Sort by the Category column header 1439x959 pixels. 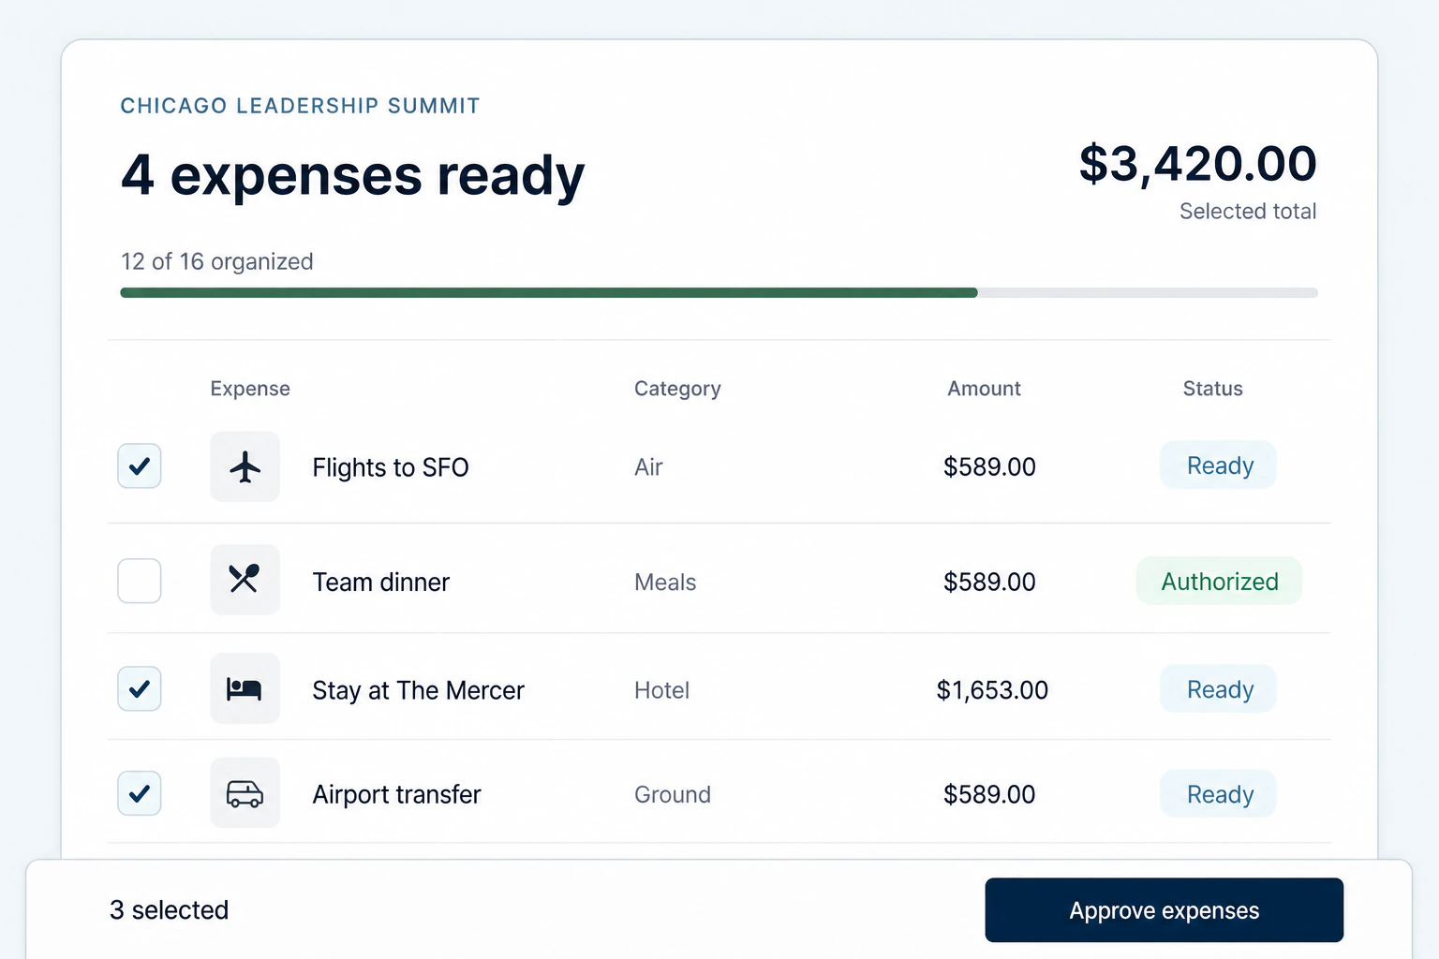677,389
